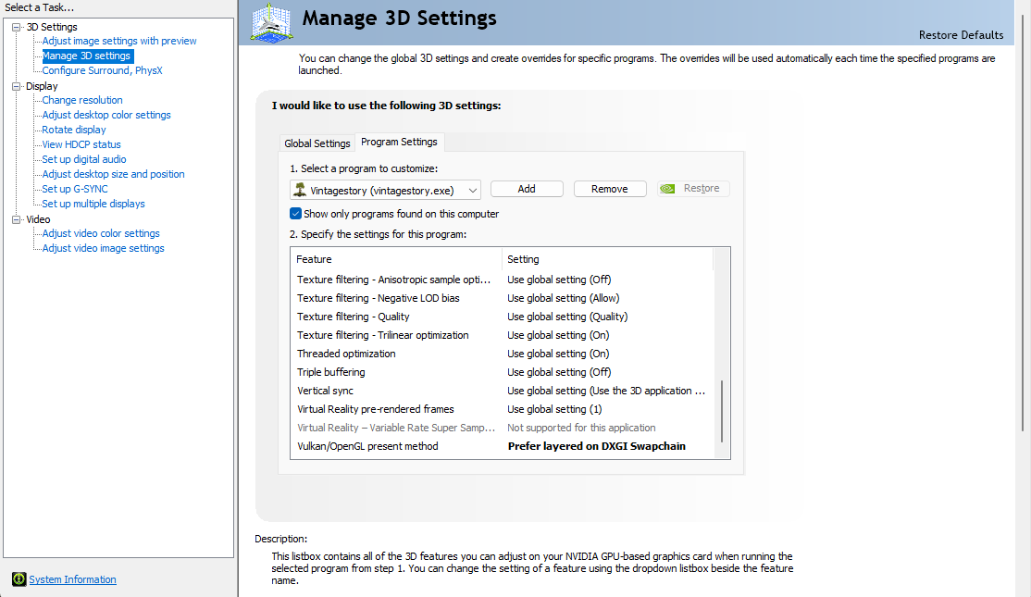Open Change resolution in task tree
Screen dimensions: 1031x597
pyautogui.click(x=82, y=100)
